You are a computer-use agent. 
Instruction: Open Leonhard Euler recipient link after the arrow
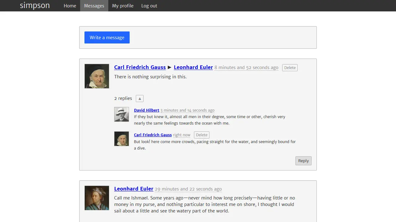pyautogui.click(x=193, y=67)
